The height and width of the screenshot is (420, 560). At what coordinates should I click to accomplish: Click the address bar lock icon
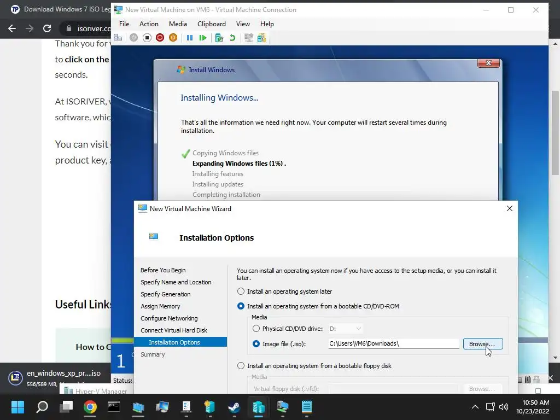[68, 28]
